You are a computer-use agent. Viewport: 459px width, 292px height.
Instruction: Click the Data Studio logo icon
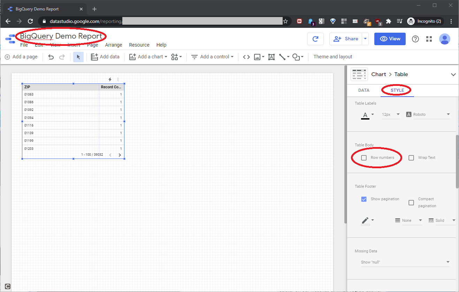tap(10, 39)
